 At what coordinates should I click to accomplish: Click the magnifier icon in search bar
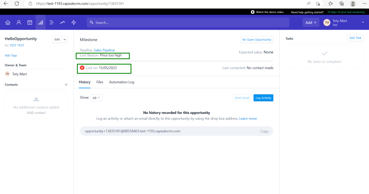click(92, 22)
